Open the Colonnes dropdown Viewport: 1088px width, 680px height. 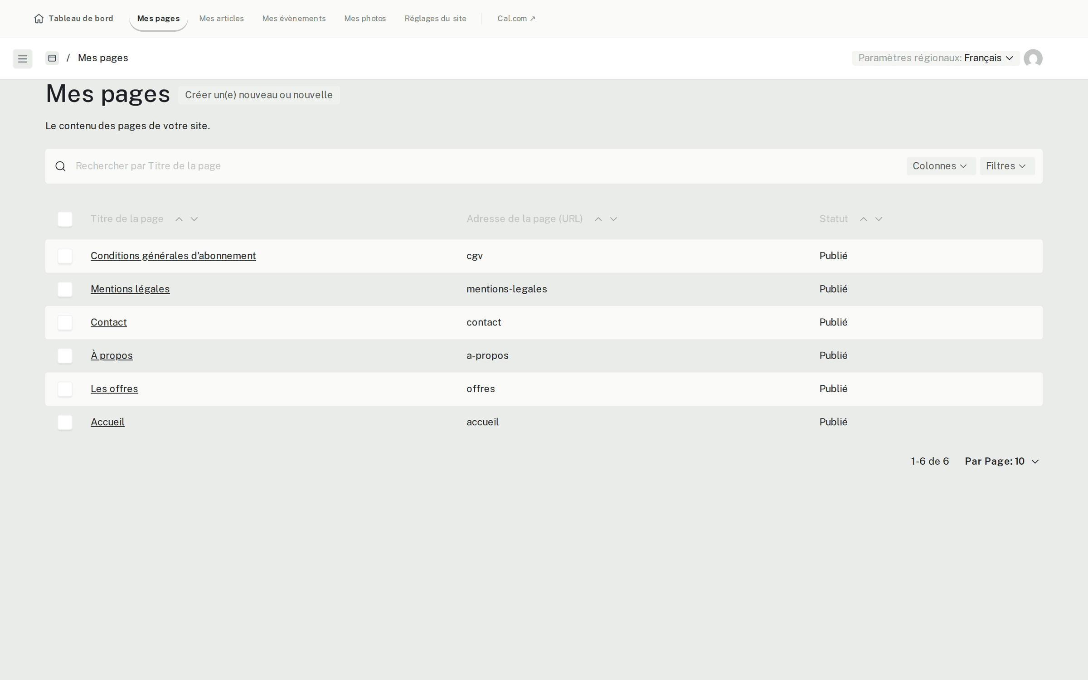(x=941, y=166)
